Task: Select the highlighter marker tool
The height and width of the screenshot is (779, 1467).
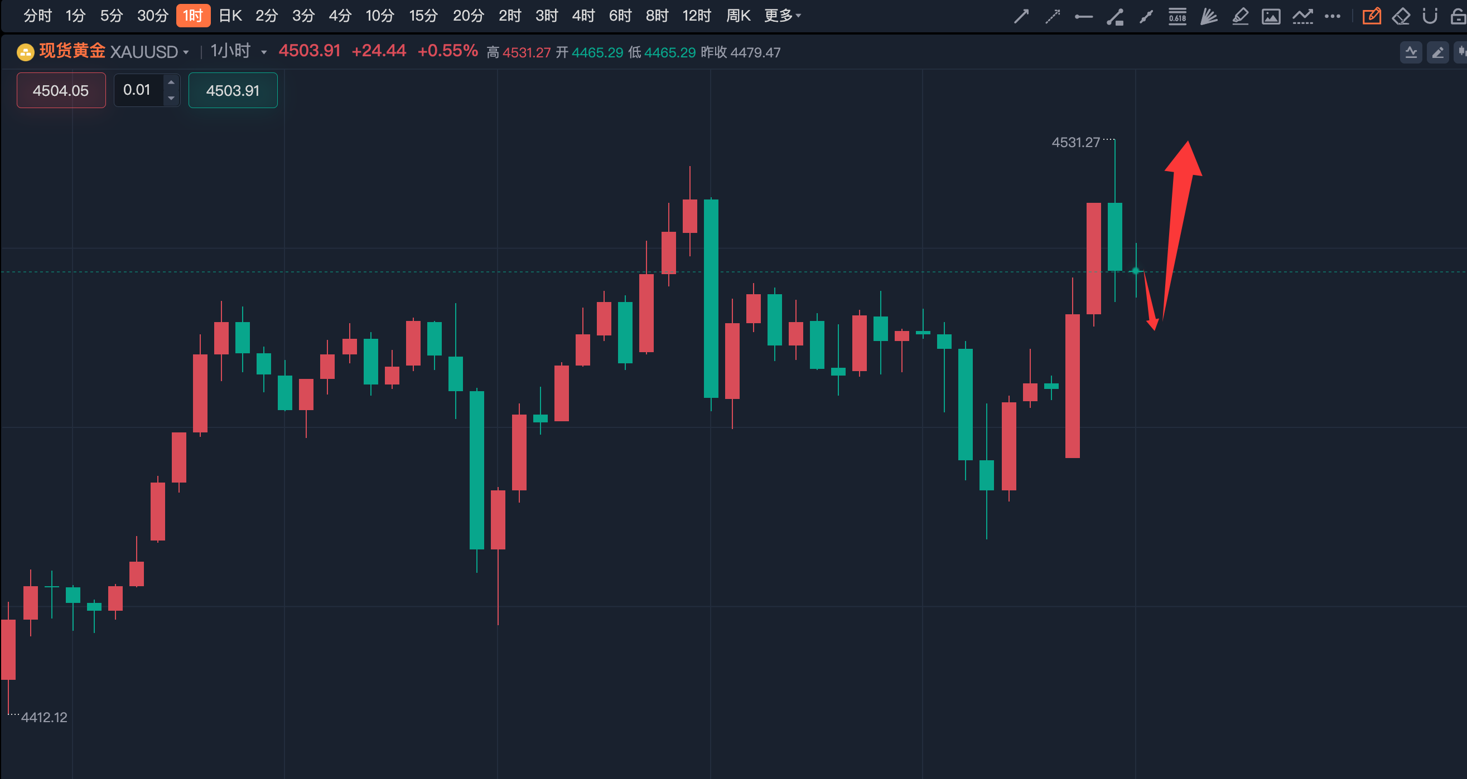Action: tap(1240, 16)
